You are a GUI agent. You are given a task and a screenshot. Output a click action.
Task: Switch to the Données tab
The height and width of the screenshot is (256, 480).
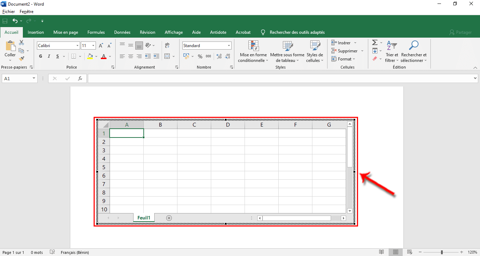[122, 32]
